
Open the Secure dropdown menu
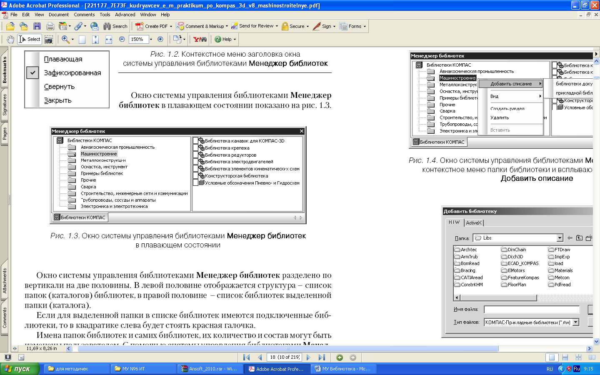tap(307, 26)
